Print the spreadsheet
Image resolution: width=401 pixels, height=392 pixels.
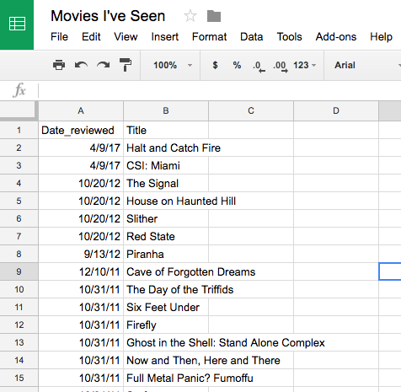click(59, 65)
